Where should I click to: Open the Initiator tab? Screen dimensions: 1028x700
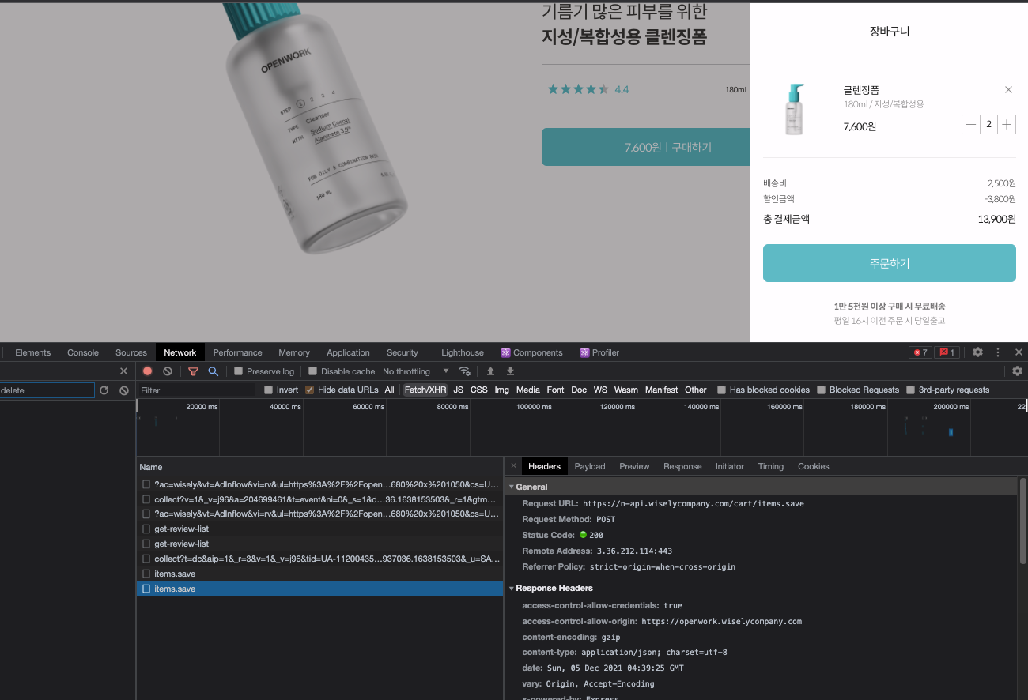730,466
